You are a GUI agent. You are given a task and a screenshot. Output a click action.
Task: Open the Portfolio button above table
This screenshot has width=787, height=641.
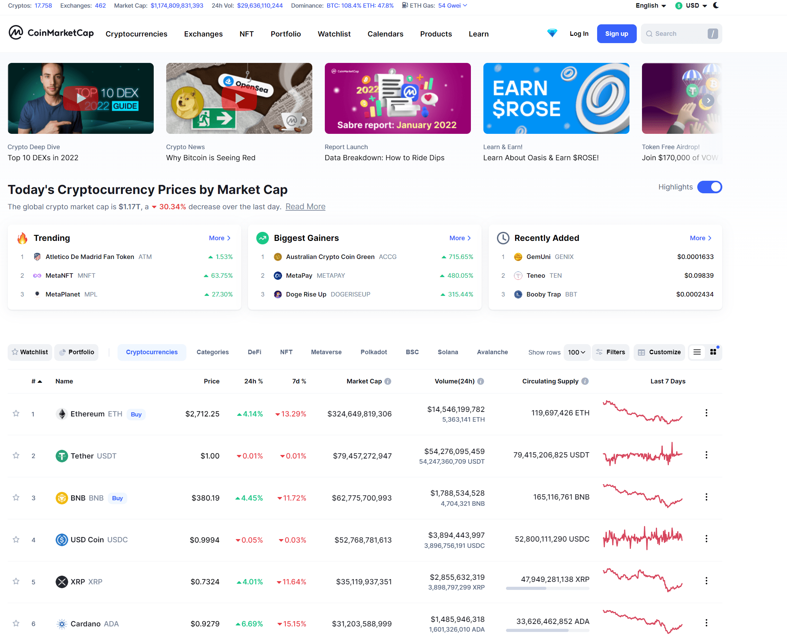pos(77,352)
